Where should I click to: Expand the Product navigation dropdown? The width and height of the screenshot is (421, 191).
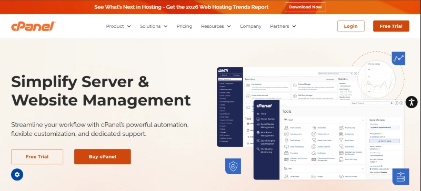[118, 26]
